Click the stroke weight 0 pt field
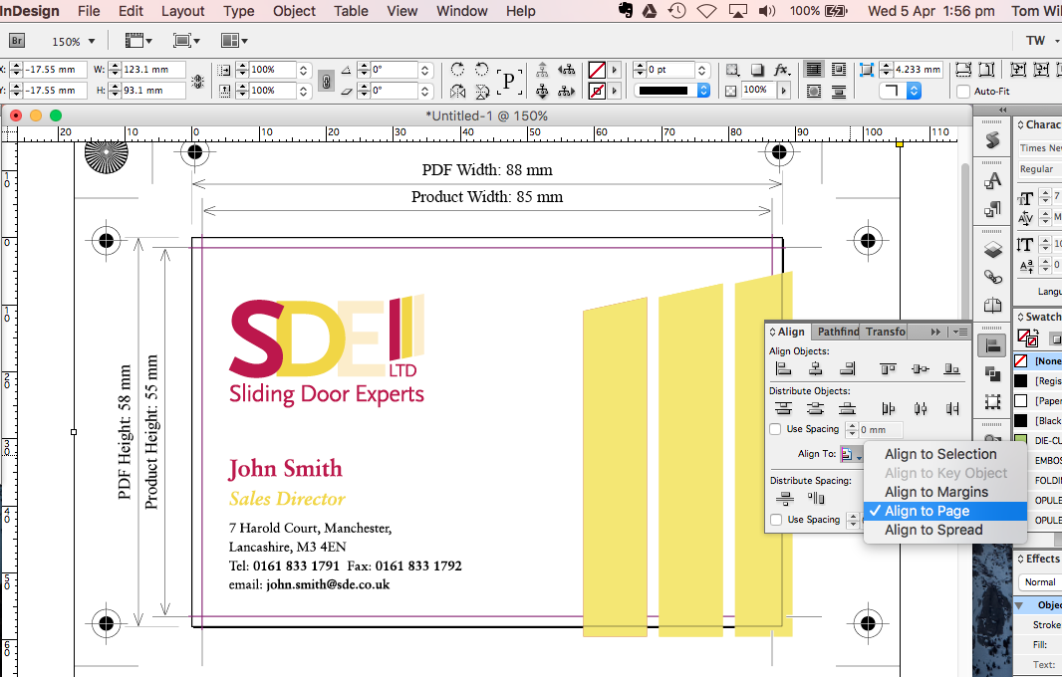This screenshot has width=1062, height=677. tap(669, 69)
